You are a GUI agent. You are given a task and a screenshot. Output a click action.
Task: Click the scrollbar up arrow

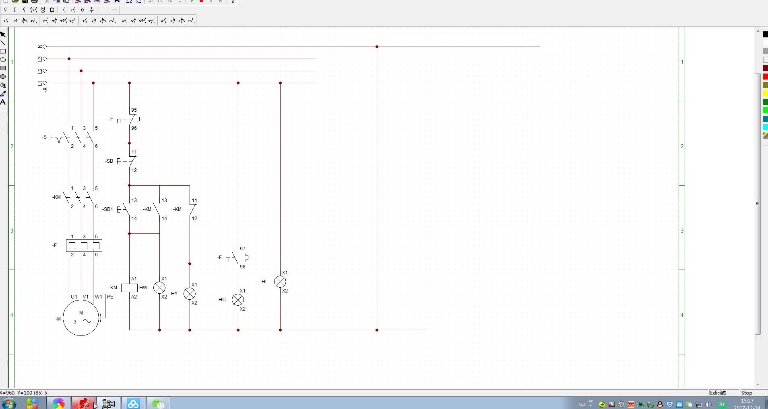click(x=758, y=31)
